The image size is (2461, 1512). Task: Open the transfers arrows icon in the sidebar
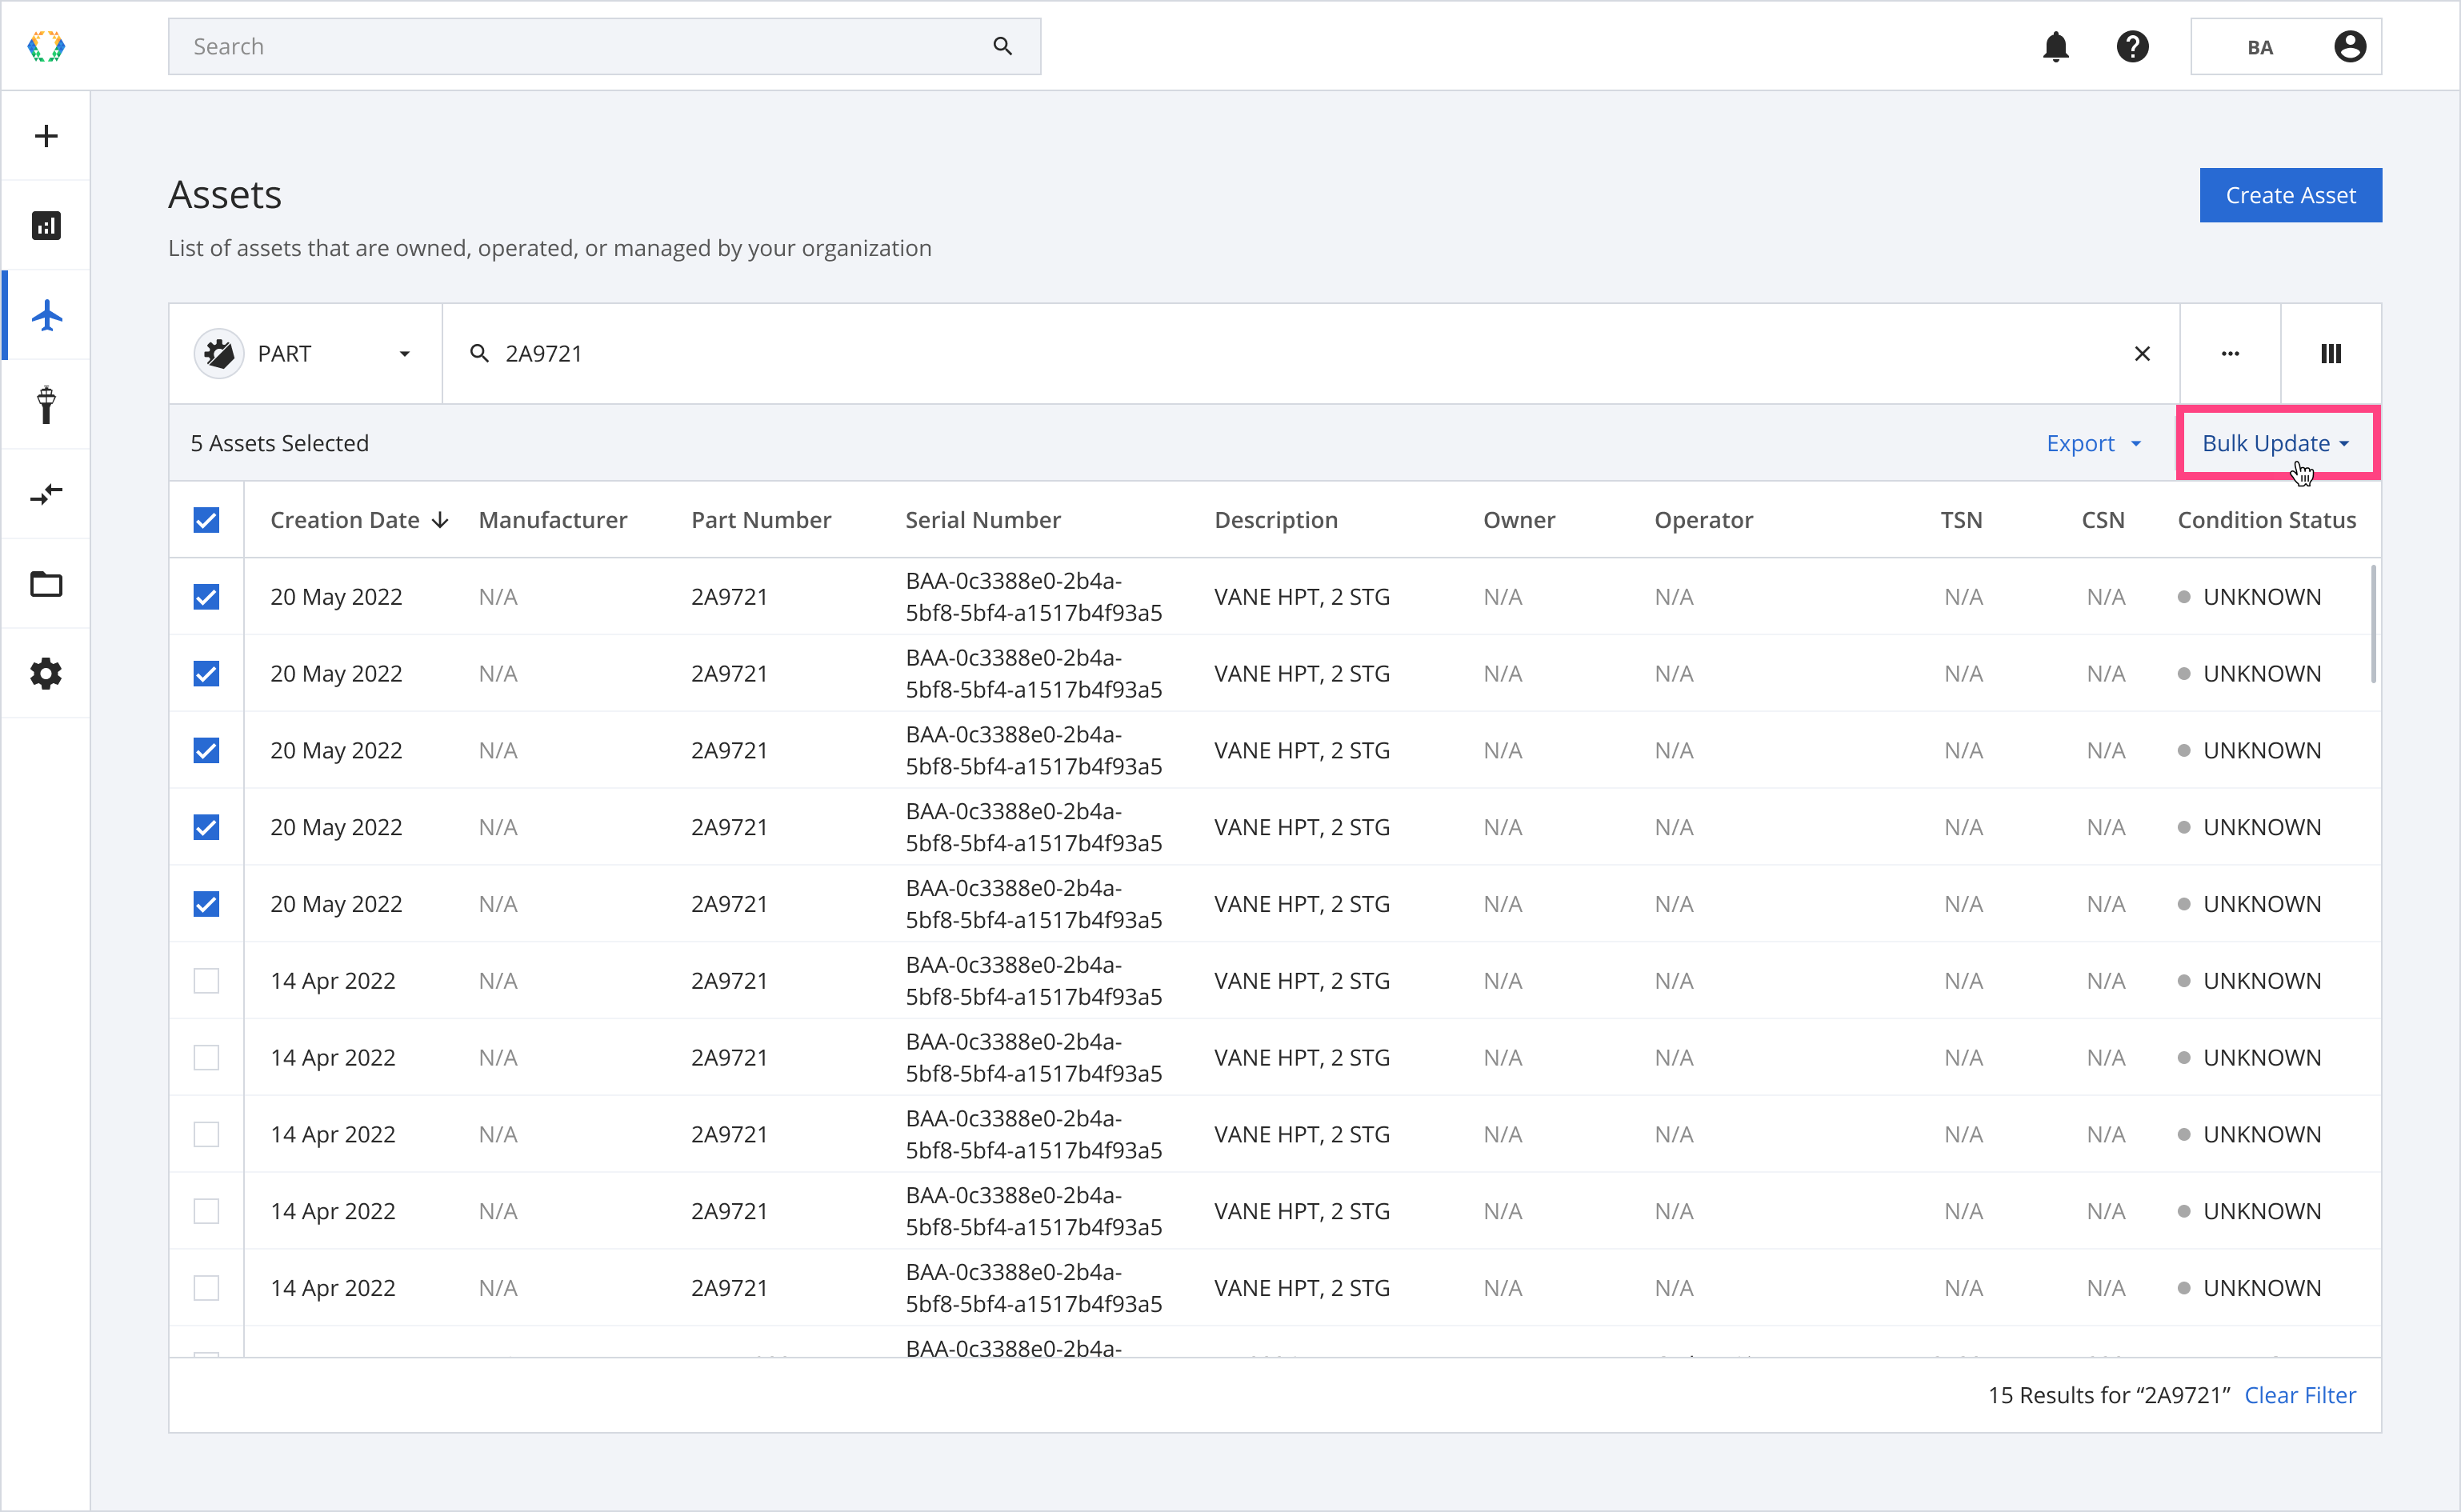coord(46,494)
